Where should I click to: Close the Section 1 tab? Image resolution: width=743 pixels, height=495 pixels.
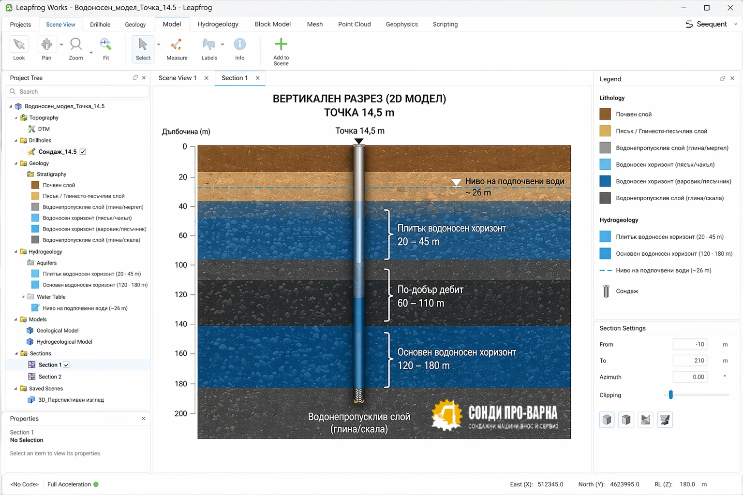point(257,78)
